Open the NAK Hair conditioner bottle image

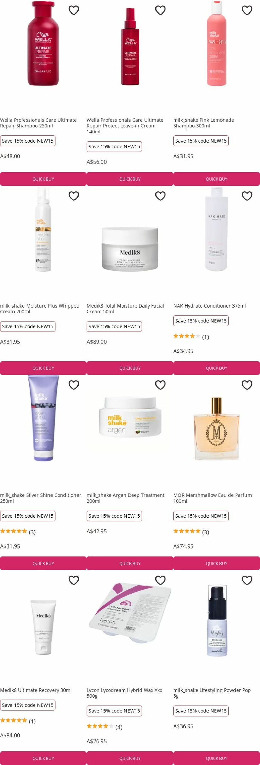(217, 229)
